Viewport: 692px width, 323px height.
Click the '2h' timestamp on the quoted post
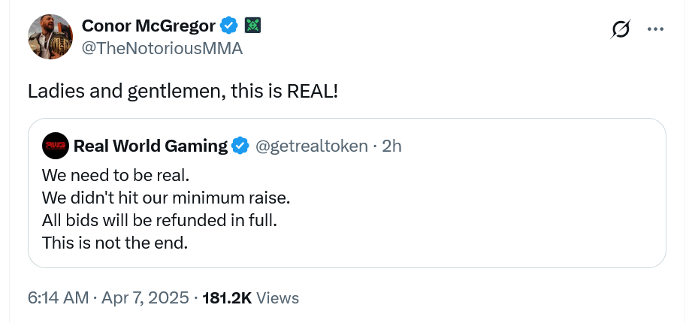[x=391, y=146]
